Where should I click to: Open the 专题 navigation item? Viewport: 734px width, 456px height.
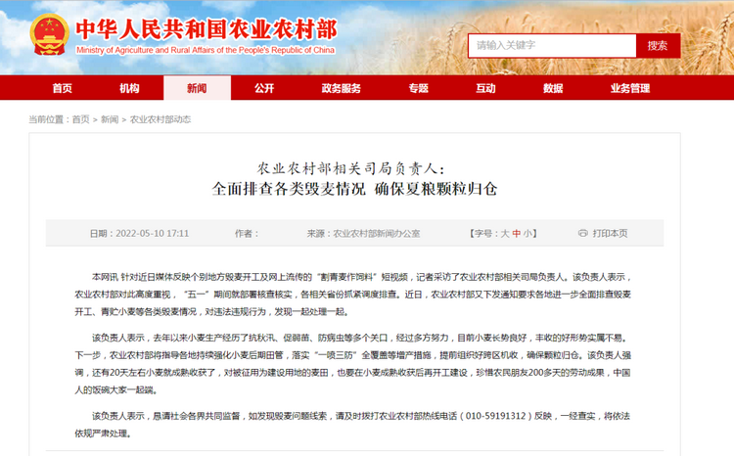[419, 88]
